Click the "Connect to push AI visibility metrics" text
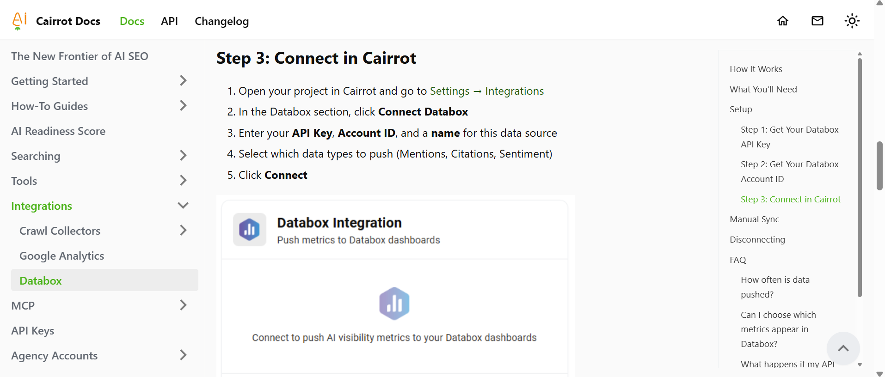Viewport: 885px width, 377px height. 394,338
